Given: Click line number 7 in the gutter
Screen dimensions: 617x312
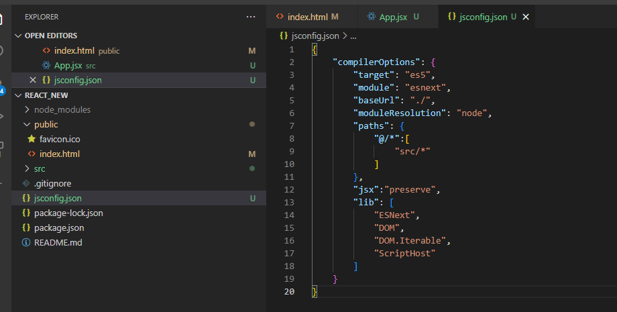Looking at the screenshot, I should coord(292,126).
